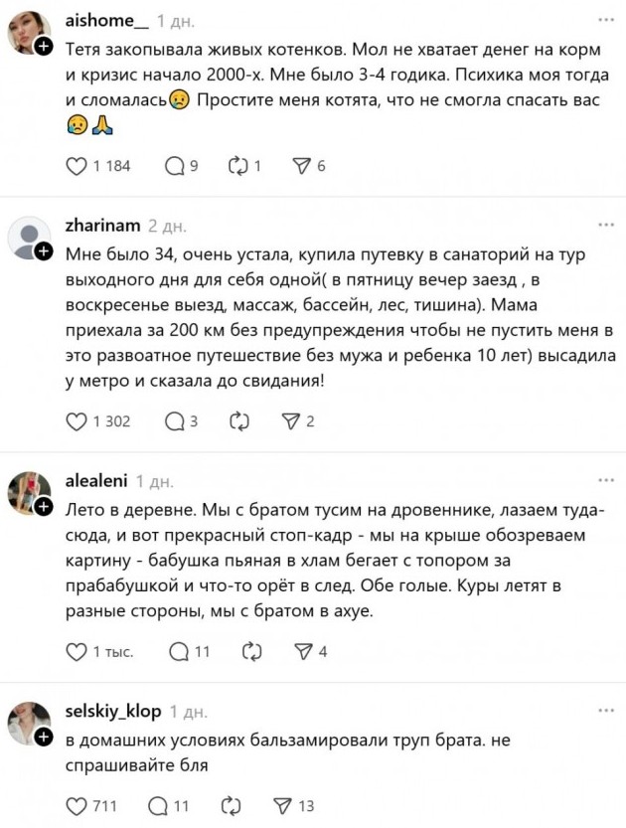Viewport: 626px width, 828px height.
Task: Repost the aishome__ post
Action: (x=236, y=166)
